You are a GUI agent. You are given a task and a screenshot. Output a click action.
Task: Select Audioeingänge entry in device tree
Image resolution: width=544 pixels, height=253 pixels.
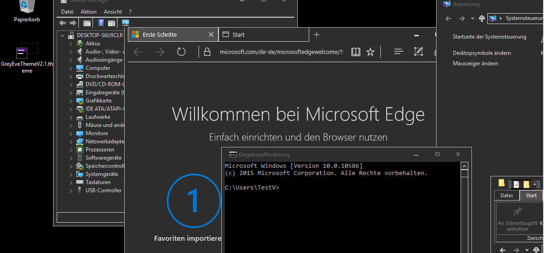point(104,60)
